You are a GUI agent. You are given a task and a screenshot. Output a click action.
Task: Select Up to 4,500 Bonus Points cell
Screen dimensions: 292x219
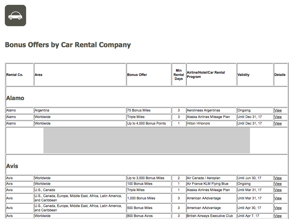tap(149, 123)
